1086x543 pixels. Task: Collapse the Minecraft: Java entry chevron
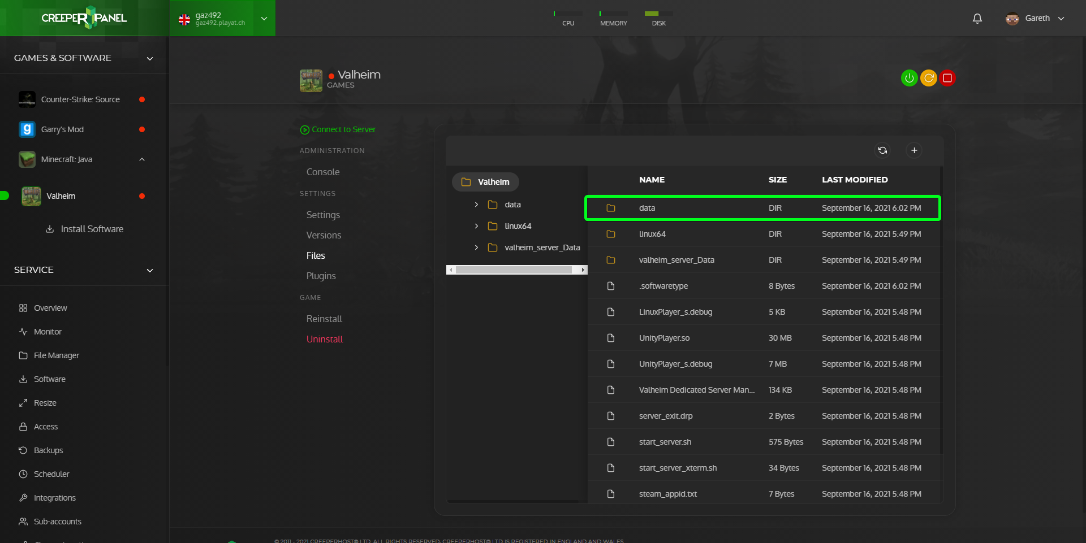142,159
